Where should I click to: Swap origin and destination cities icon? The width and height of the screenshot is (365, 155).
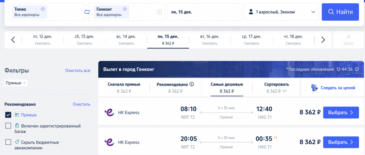click(87, 12)
